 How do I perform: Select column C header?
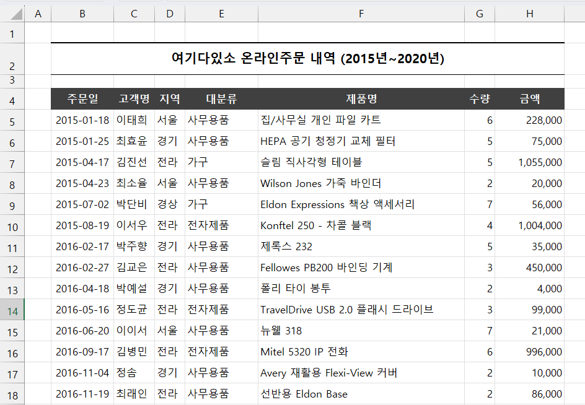[x=134, y=14]
